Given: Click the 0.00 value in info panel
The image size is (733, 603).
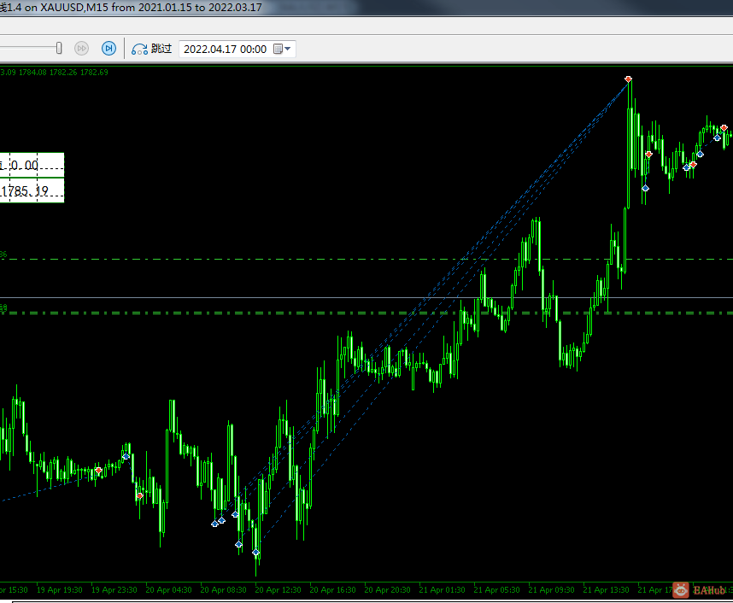Looking at the screenshot, I should [24, 166].
